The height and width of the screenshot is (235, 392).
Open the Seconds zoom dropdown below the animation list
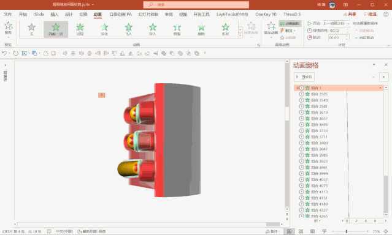coord(317,221)
